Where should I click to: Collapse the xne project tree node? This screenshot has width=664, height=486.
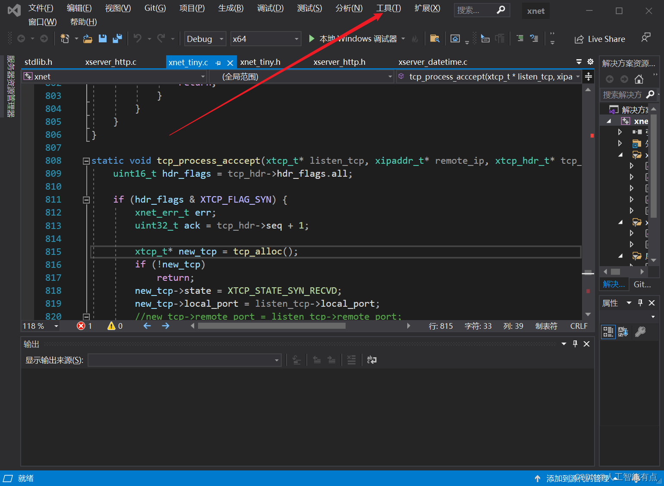pyautogui.click(x=609, y=121)
